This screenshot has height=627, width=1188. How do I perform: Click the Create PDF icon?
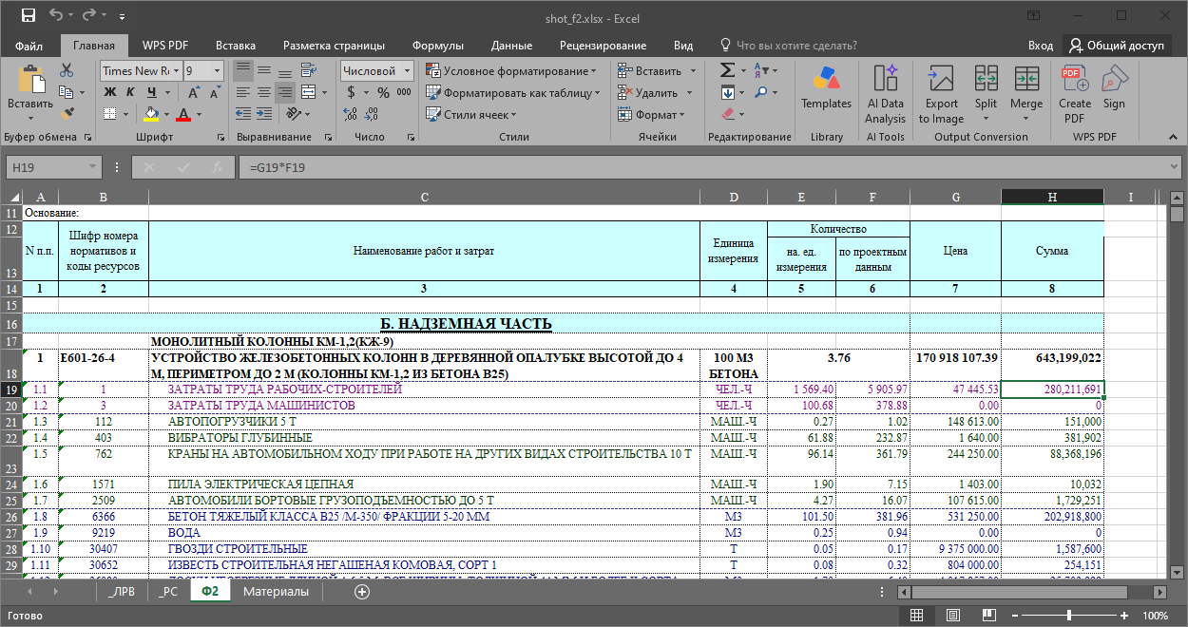click(x=1075, y=77)
